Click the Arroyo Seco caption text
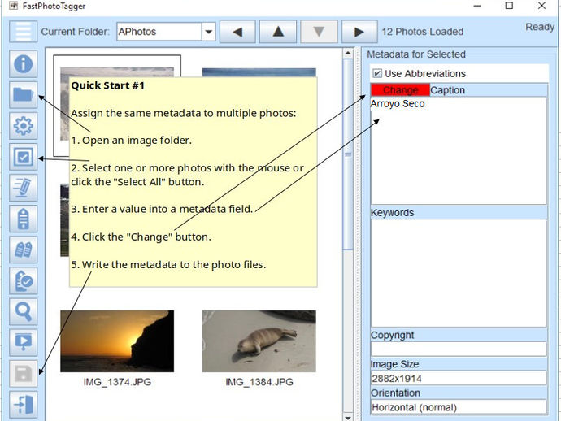This screenshot has width=561, height=421. point(398,104)
